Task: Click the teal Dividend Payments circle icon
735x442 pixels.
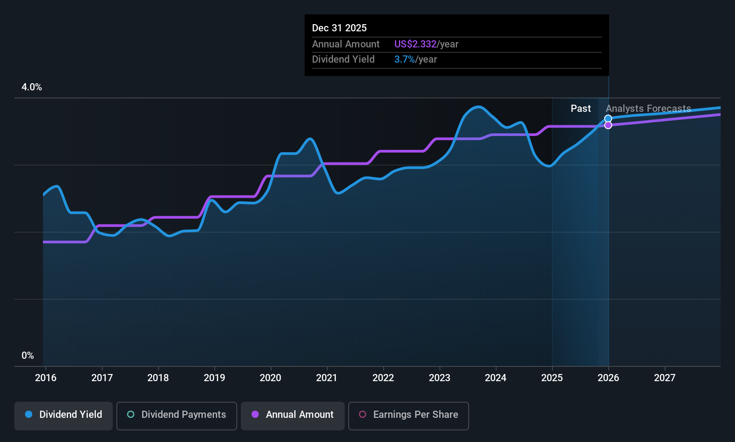Action: click(131, 414)
